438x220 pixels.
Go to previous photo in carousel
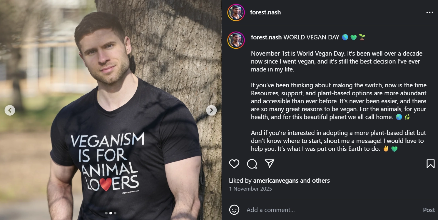tap(10, 110)
